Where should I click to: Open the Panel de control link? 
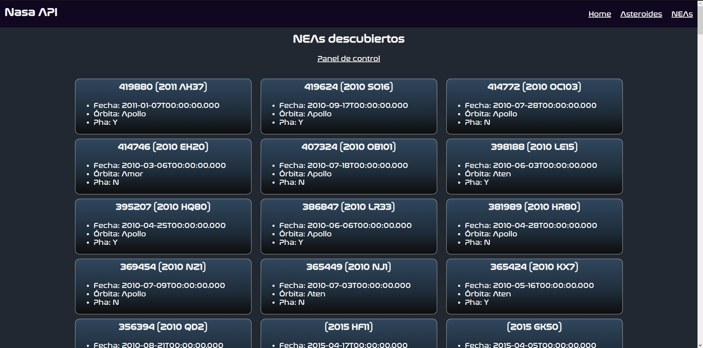(348, 59)
